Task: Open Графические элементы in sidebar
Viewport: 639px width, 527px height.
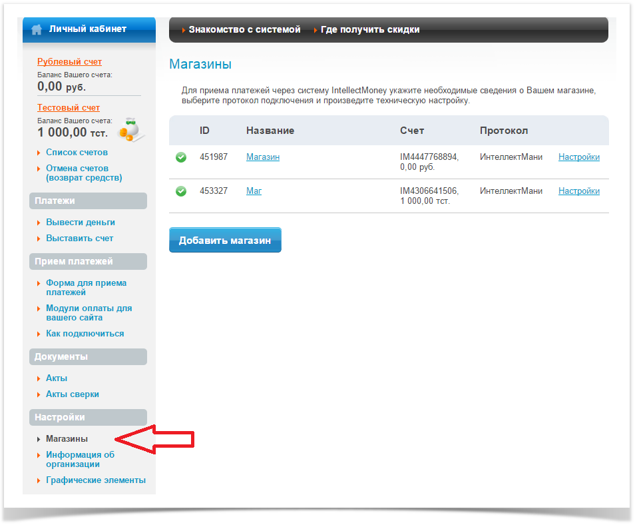Action: pos(95,480)
